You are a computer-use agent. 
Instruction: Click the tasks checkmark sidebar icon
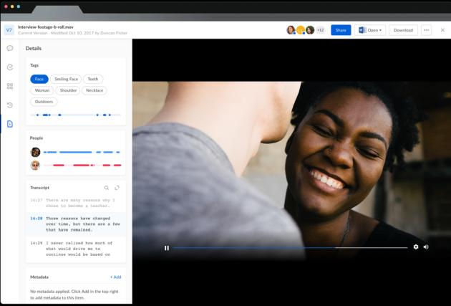[x=9, y=67]
